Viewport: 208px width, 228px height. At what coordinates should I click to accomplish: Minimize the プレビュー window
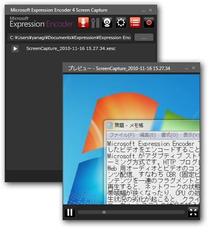point(187,68)
